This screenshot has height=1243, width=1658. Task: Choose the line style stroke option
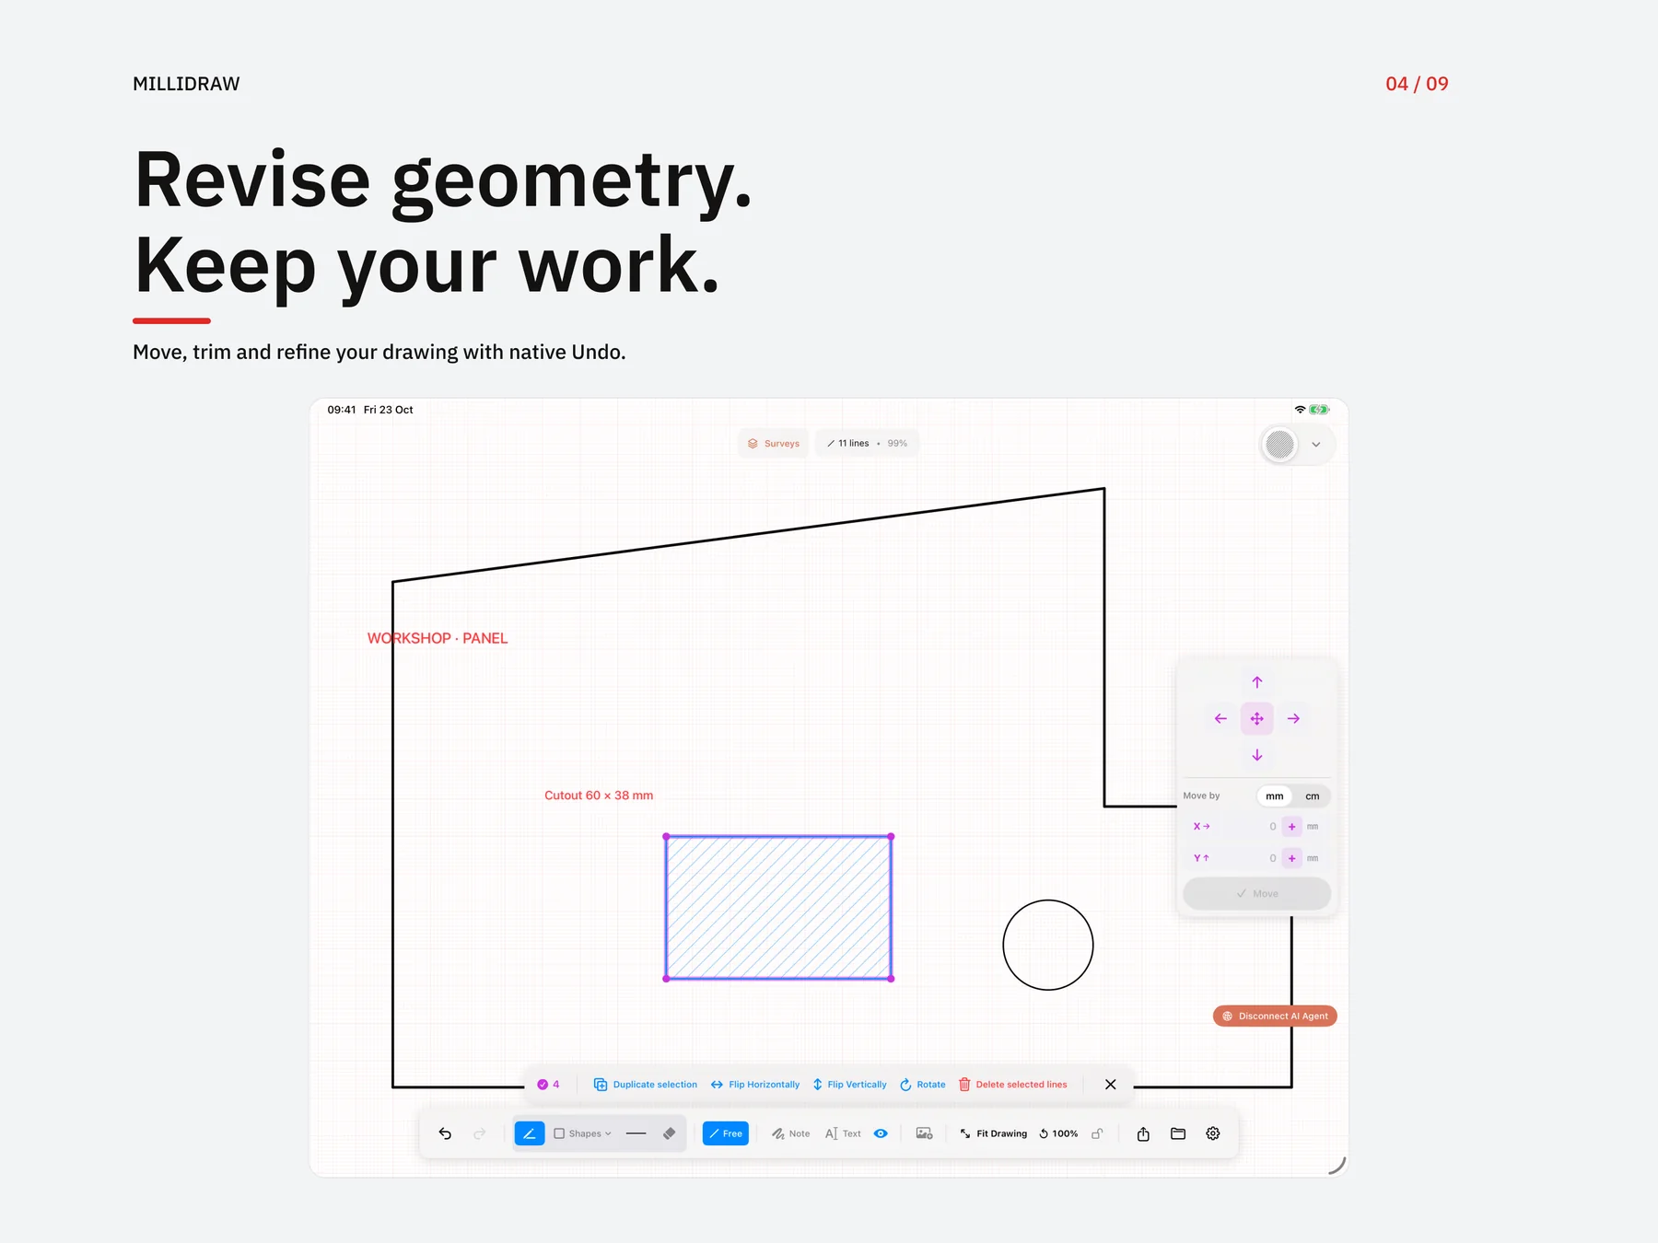point(636,1133)
